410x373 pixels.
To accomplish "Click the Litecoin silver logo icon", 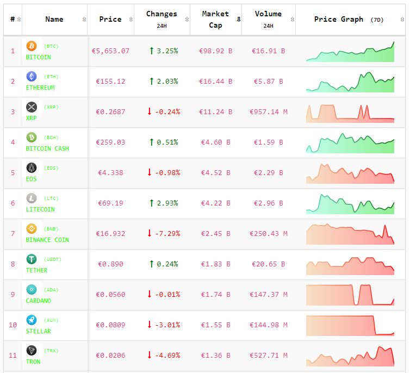I will click(32, 198).
